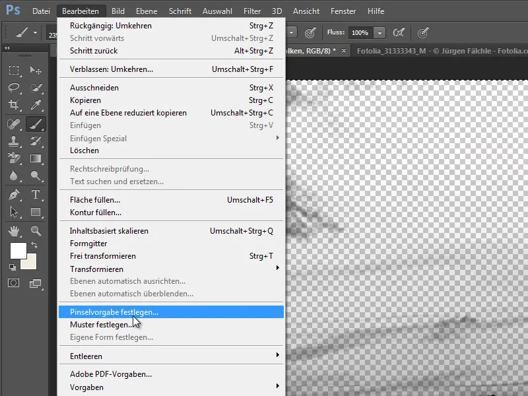
Task: Open the Ebene menu
Action: [x=147, y=11]
